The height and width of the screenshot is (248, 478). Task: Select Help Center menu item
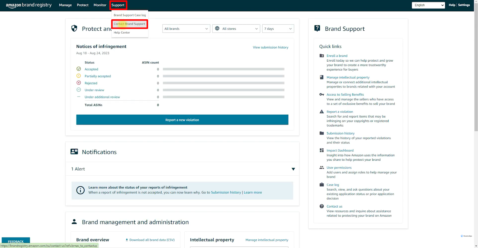tap(122, 32)
